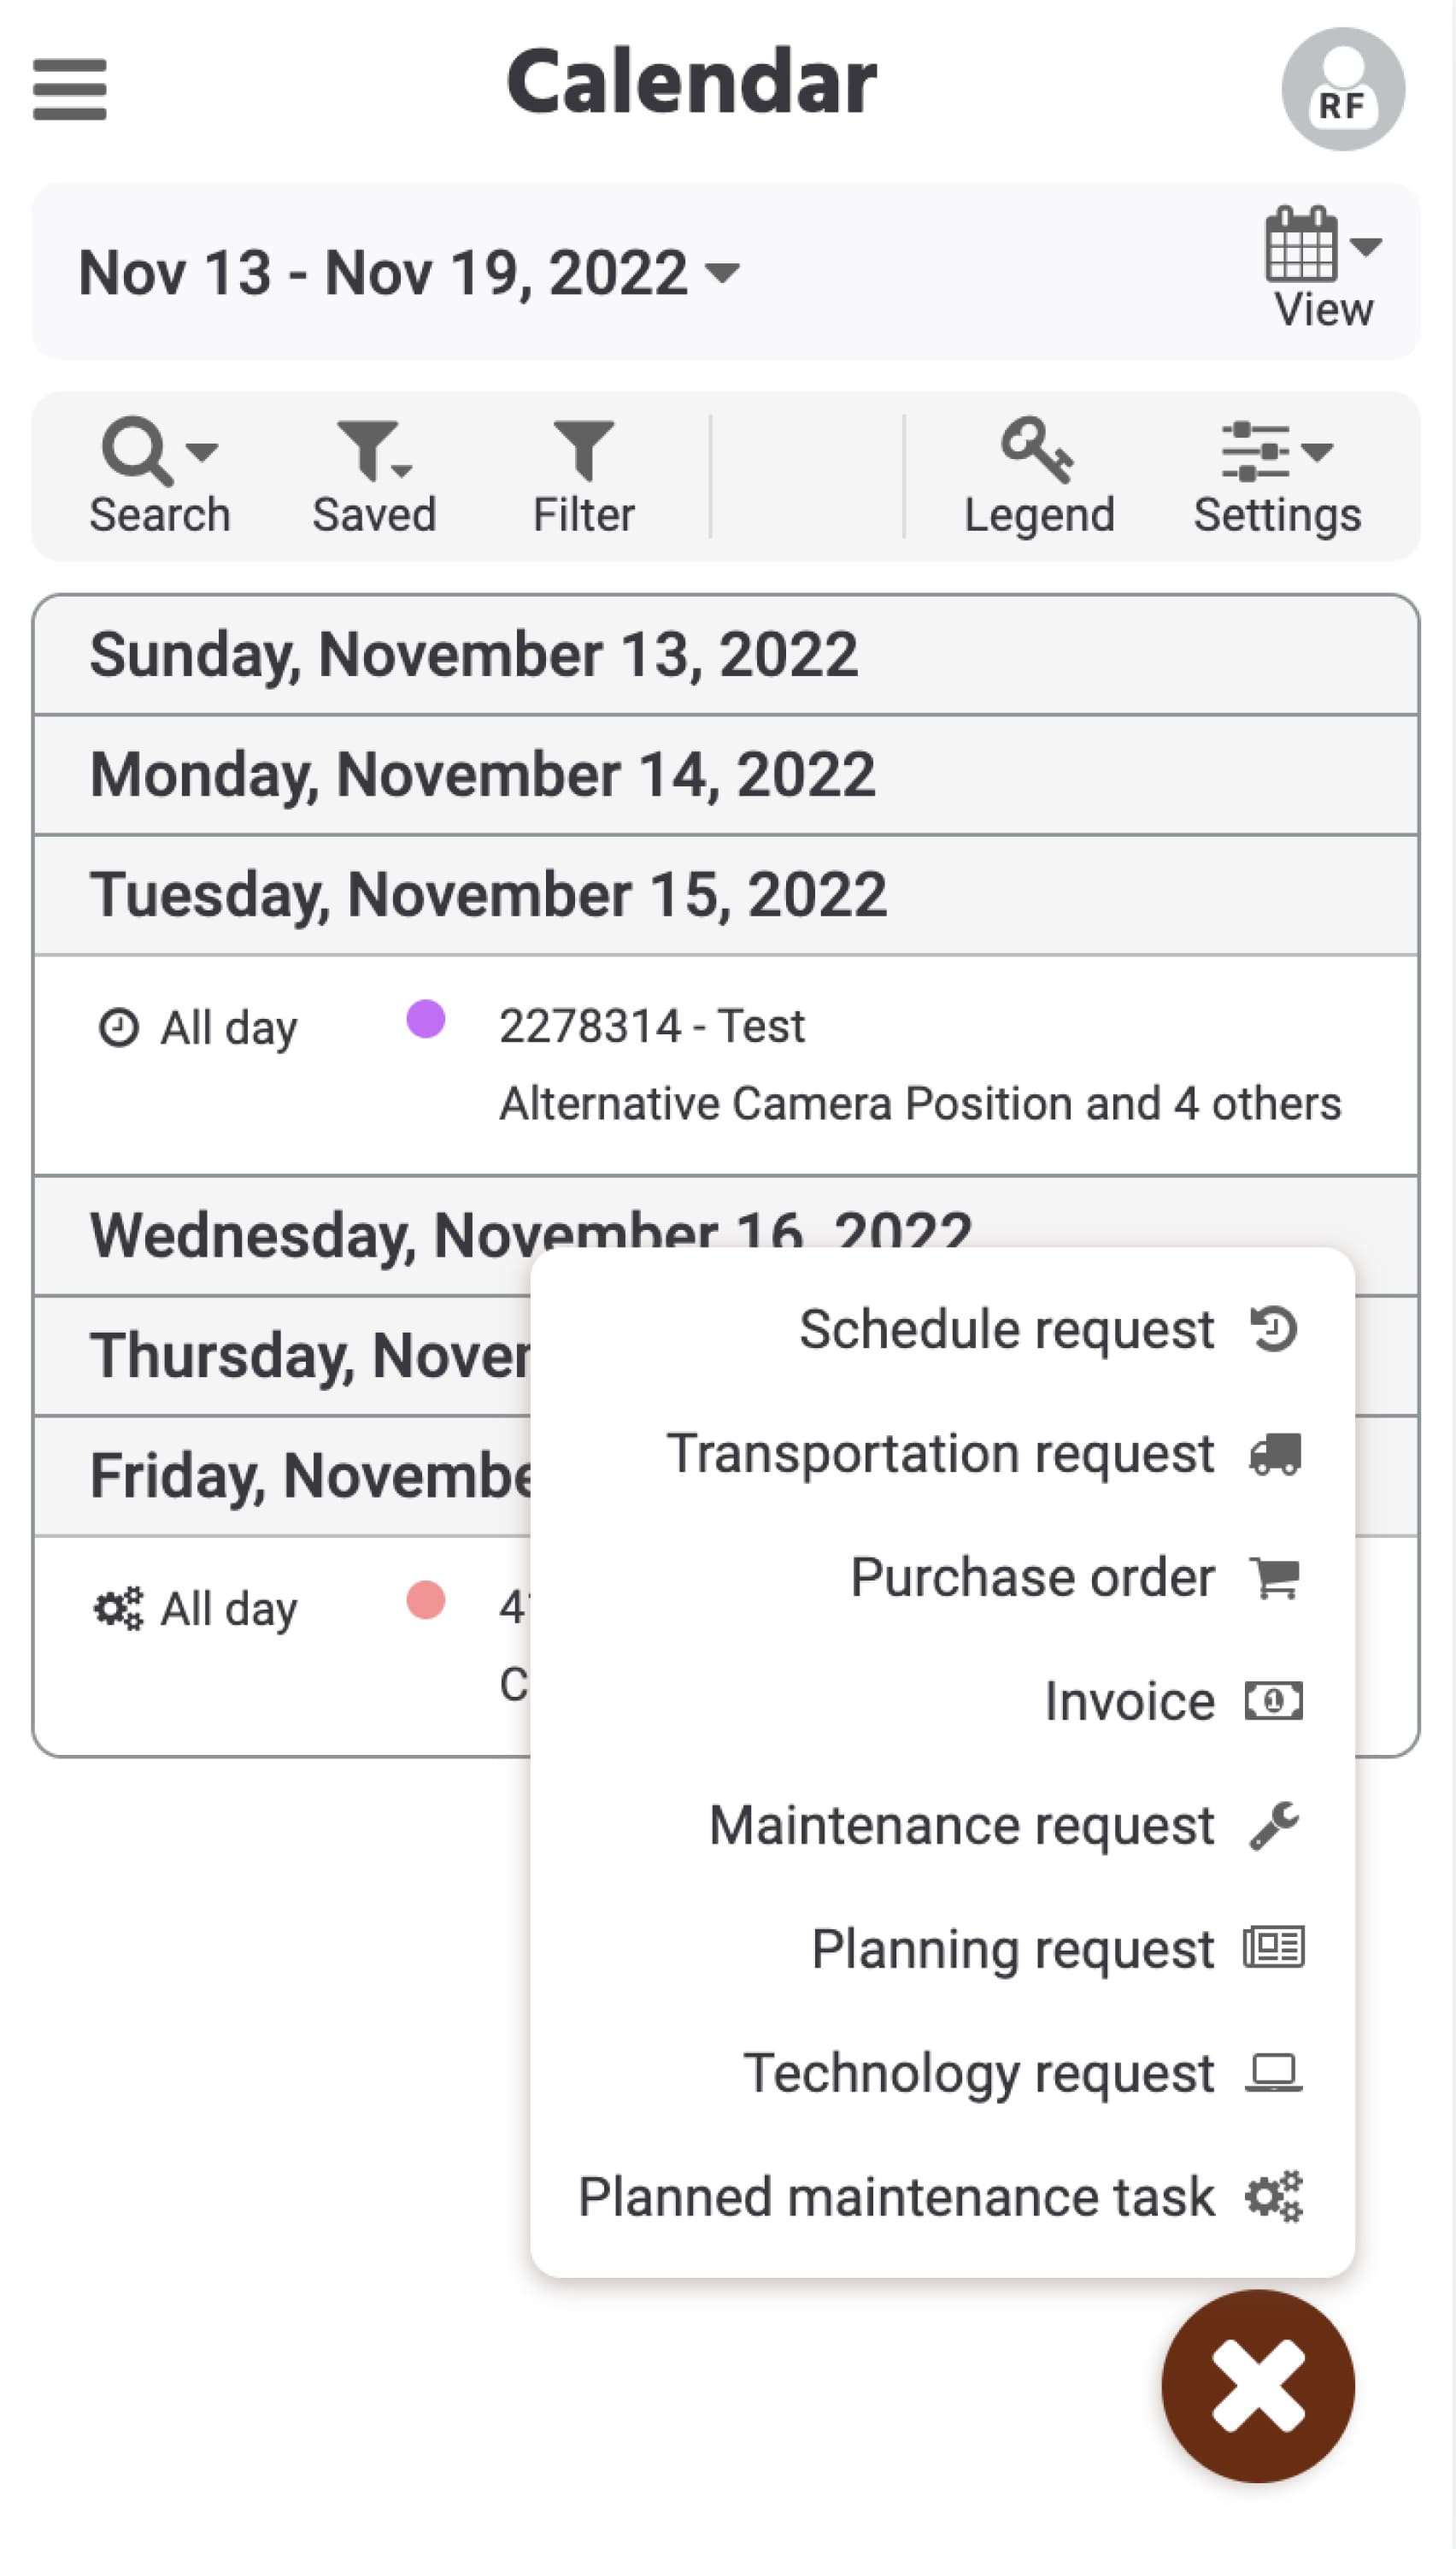1456x2549 pixels.
Task: Open the Saved filters dropdown
Action: (x=374, y=476)
